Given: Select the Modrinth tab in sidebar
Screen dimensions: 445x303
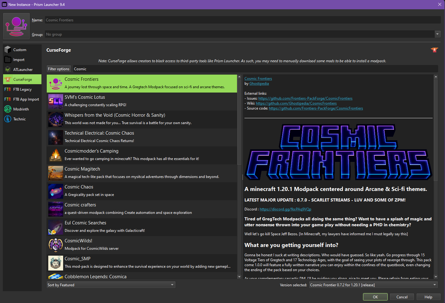Looking at the screenshot, I should pyautogui.click(x=22, y=109).
